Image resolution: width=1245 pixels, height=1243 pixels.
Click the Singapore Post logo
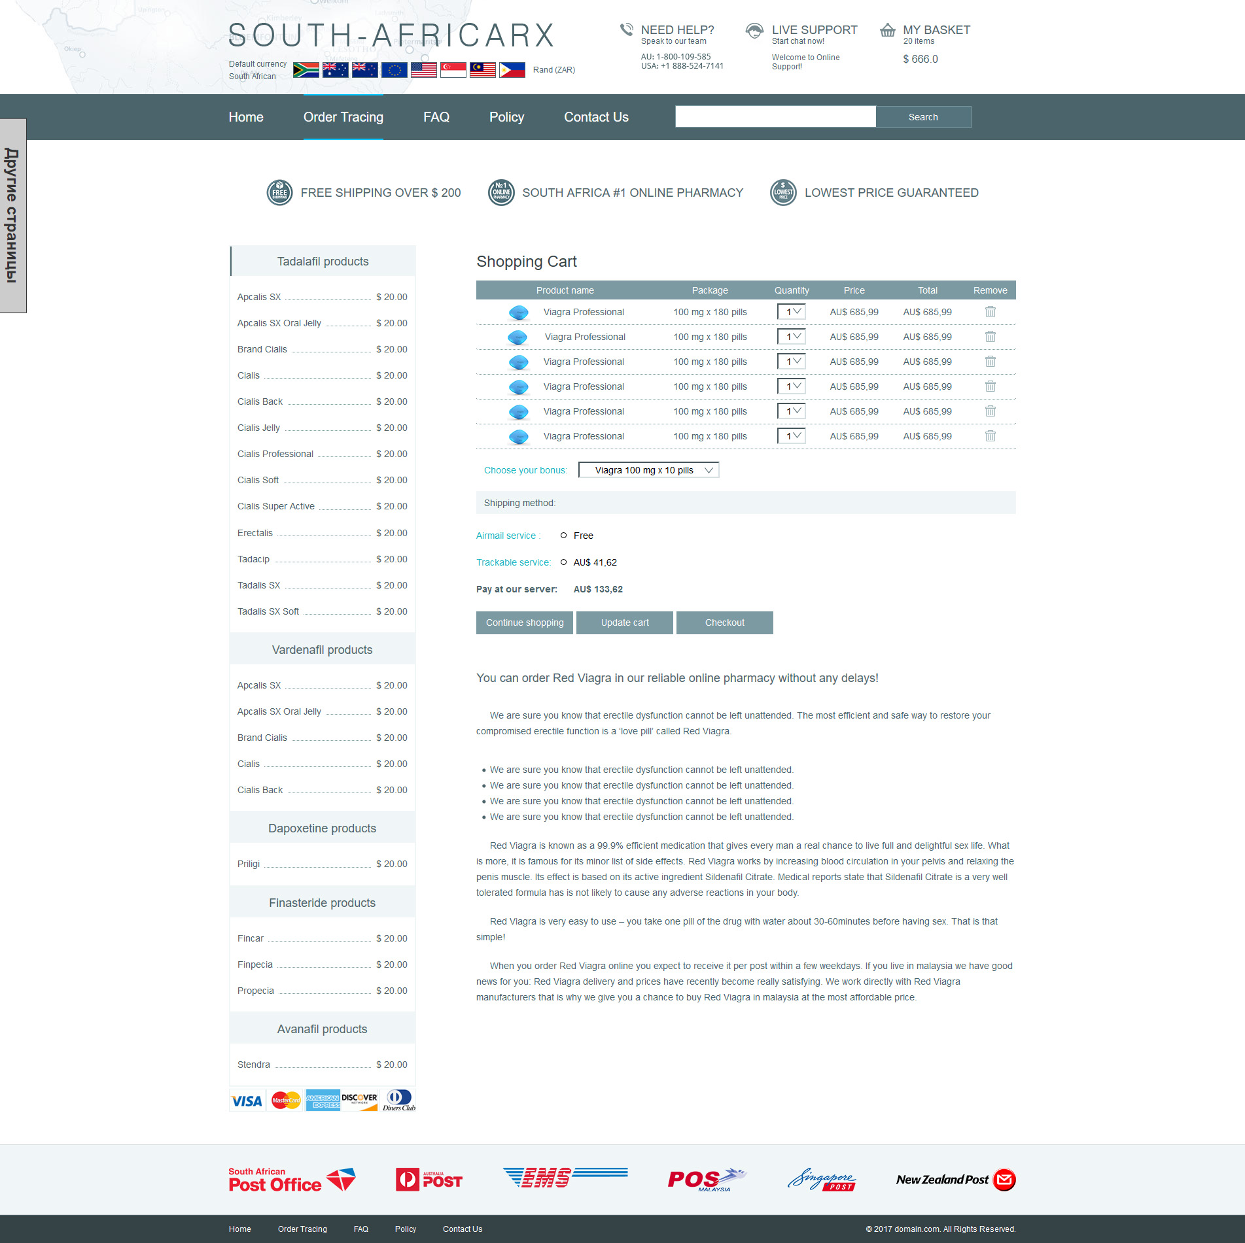[822, 1180]
